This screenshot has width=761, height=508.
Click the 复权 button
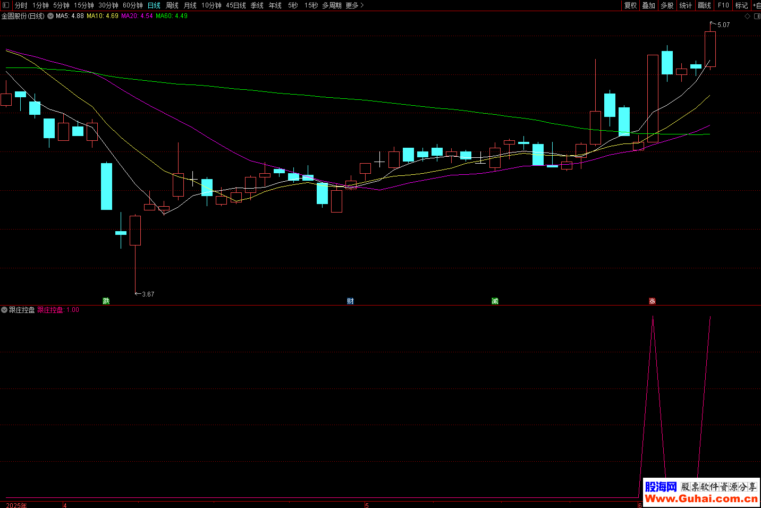(631, 5)
